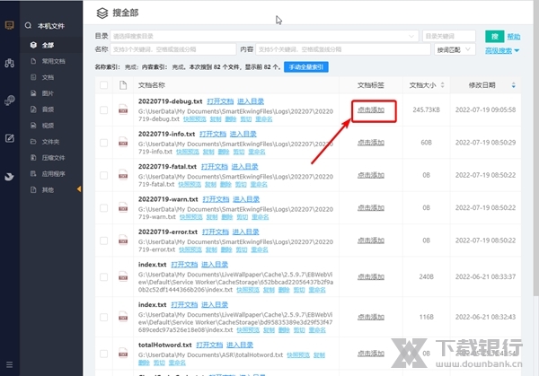Click the file icon next to 其他

[33, 190]
